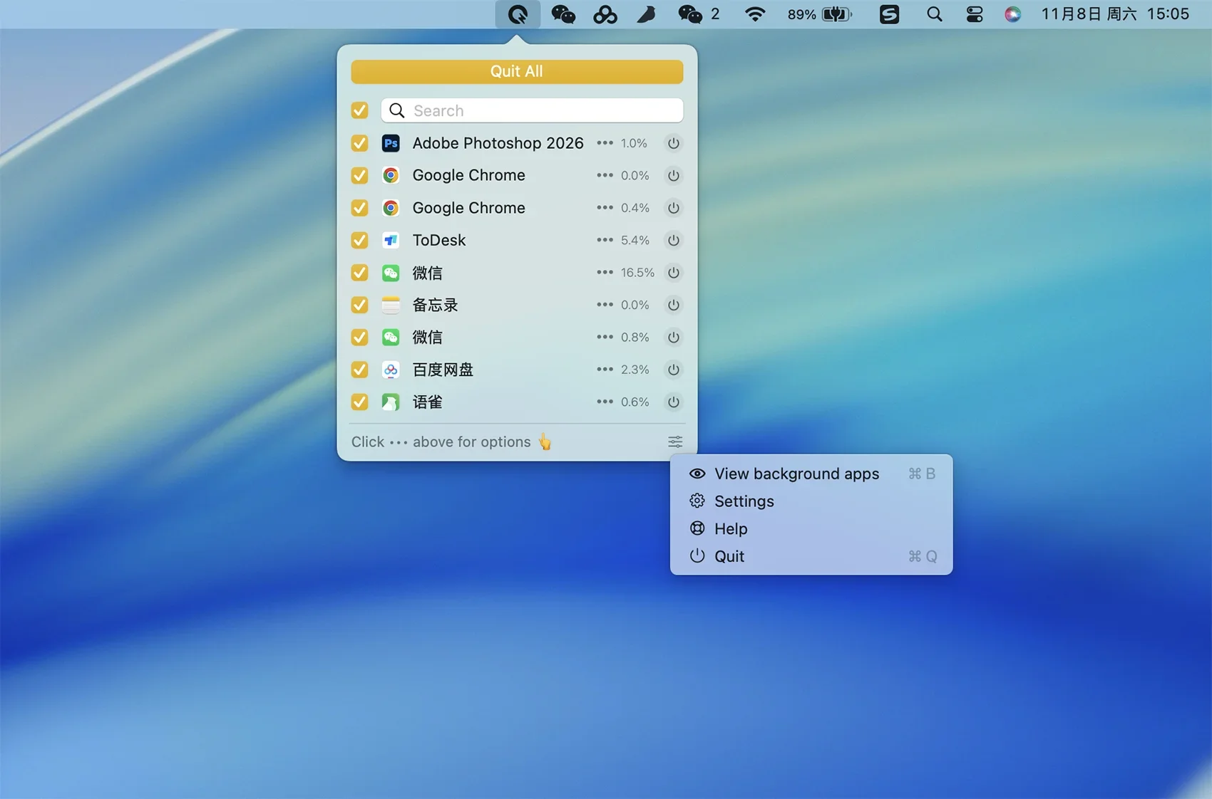
Task: Open Spotlight search in the menu bar
Action: [934, 14]
